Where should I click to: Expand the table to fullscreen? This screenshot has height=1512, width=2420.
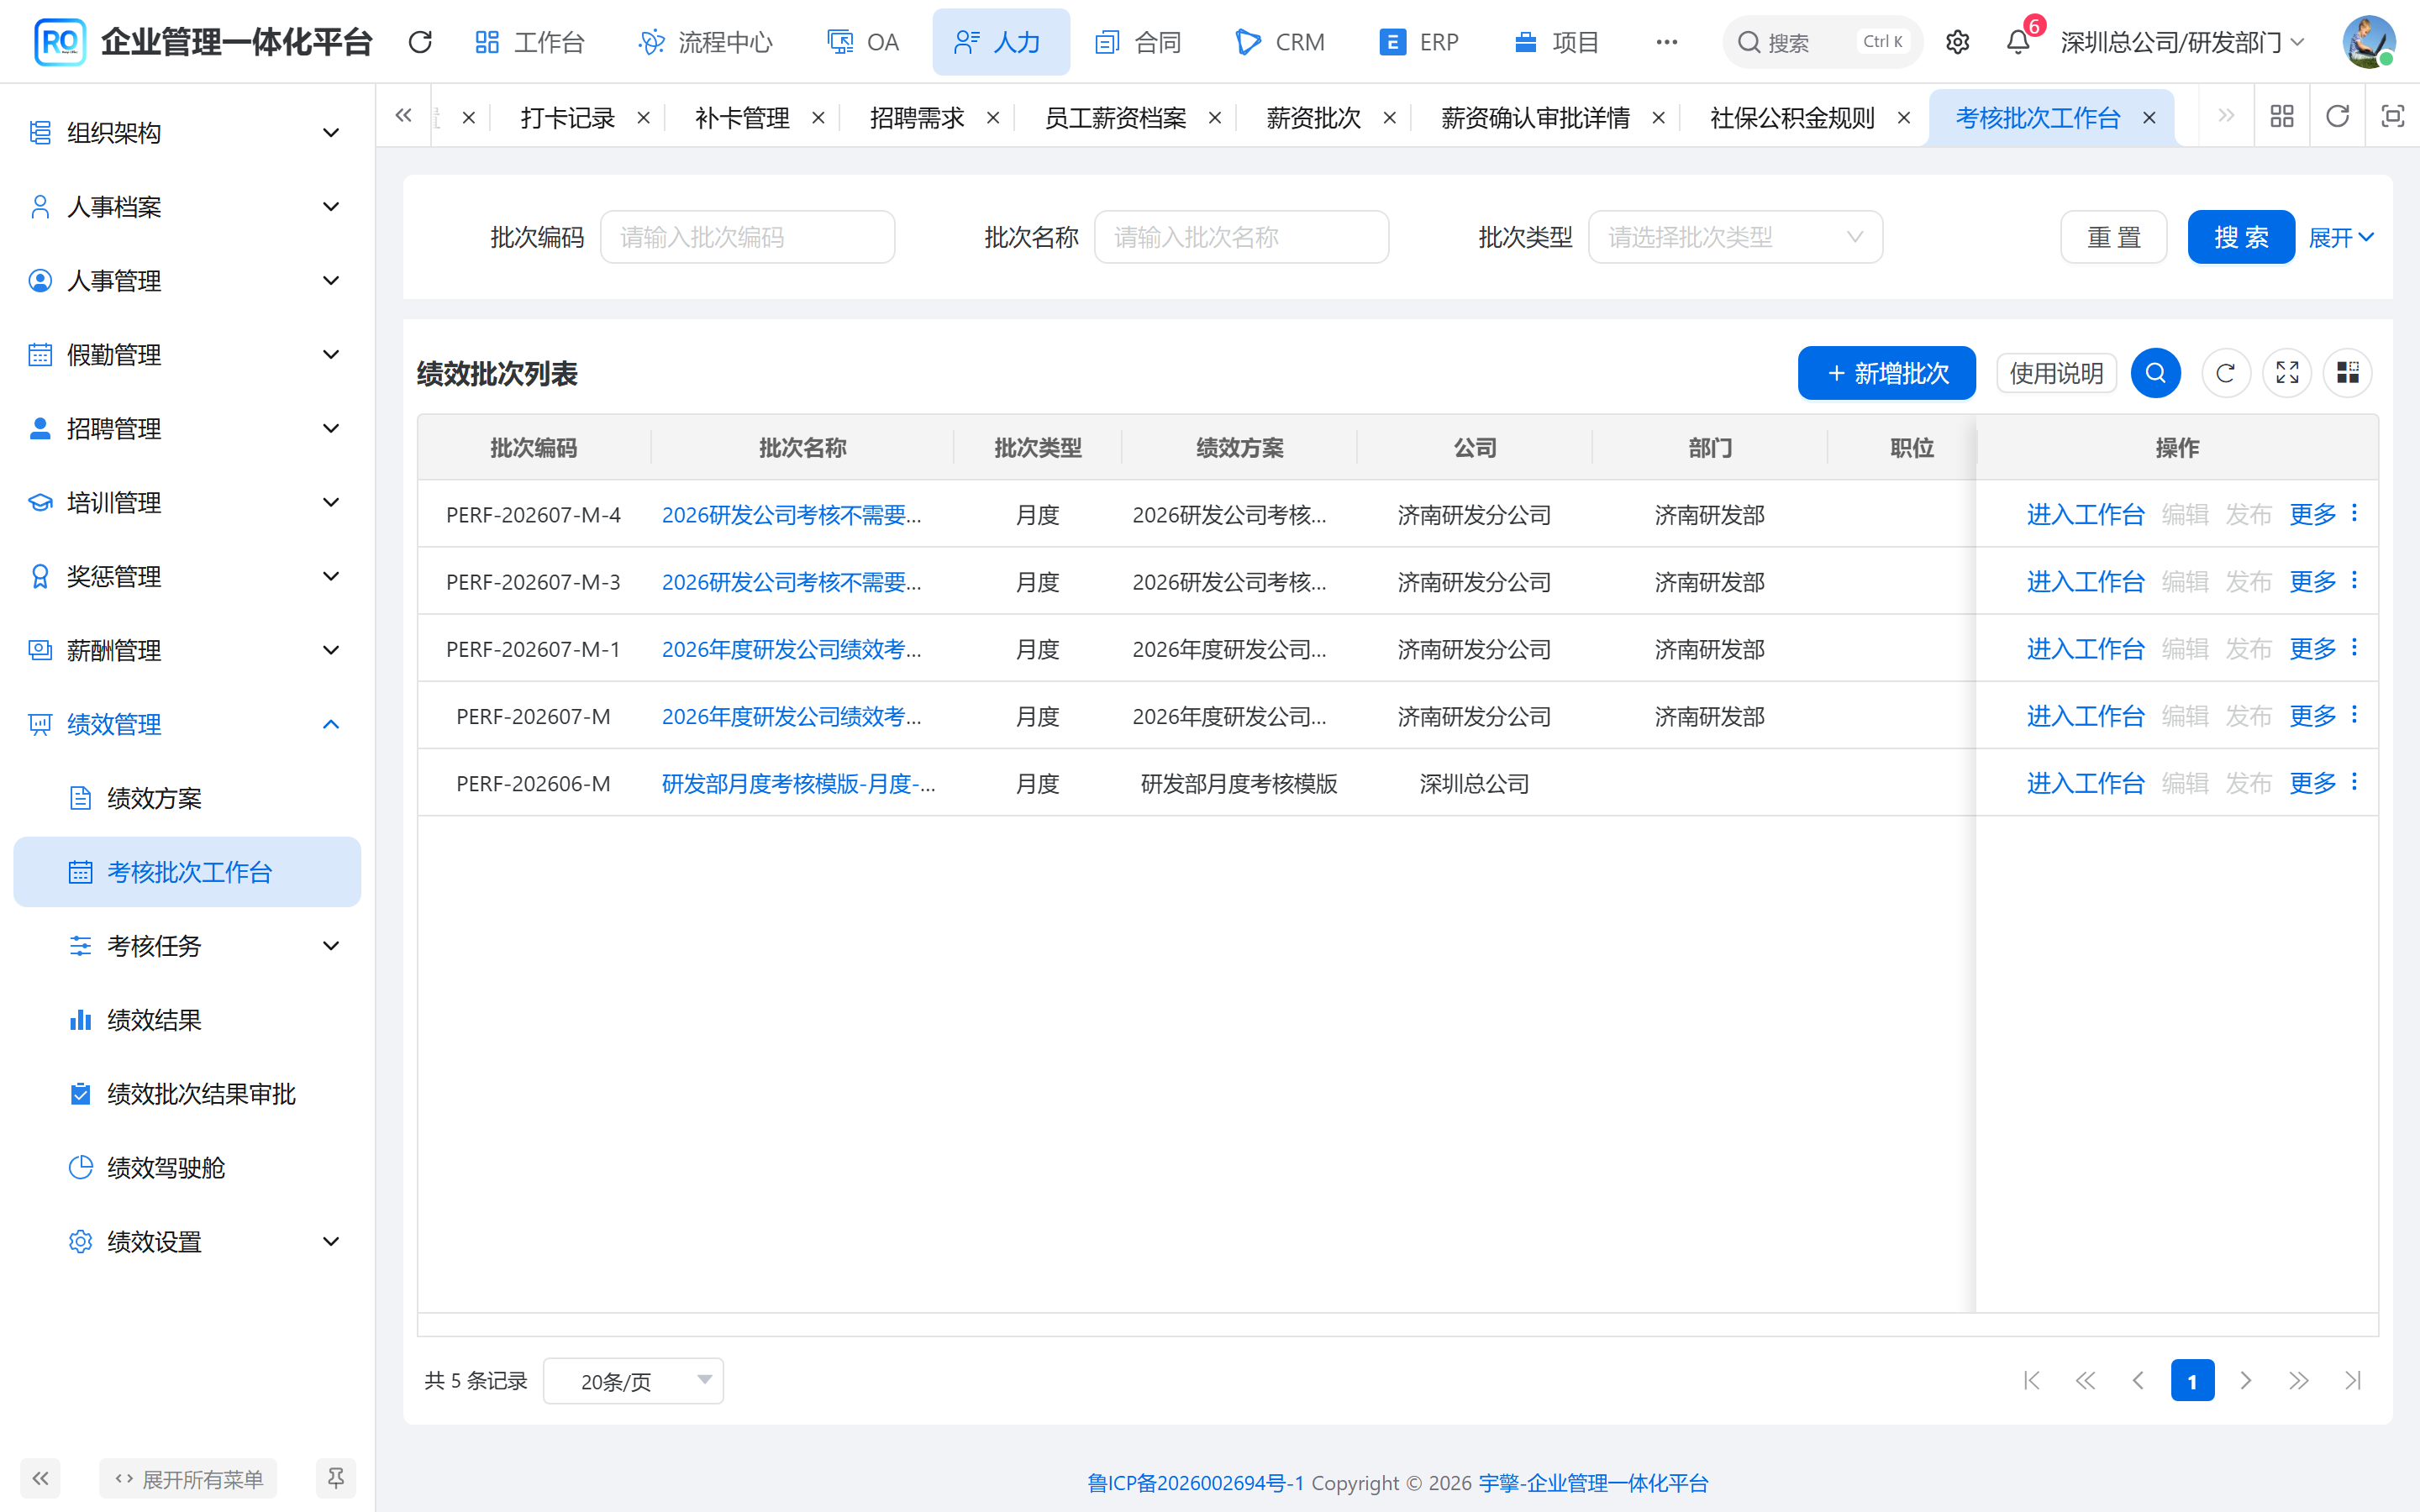tap(2287, 373)
